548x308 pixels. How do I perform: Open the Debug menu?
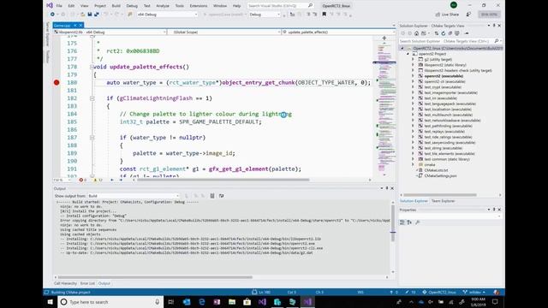(x=132, y=6)
